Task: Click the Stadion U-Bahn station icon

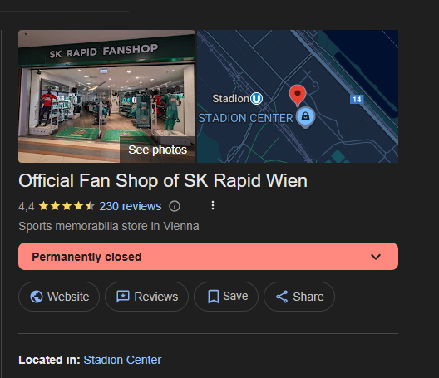Action: click(256, 99)
